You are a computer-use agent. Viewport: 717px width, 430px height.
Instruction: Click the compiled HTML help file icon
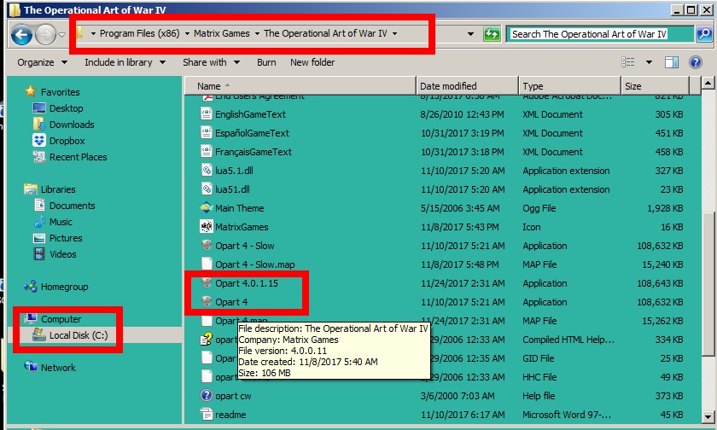[207, 339]
